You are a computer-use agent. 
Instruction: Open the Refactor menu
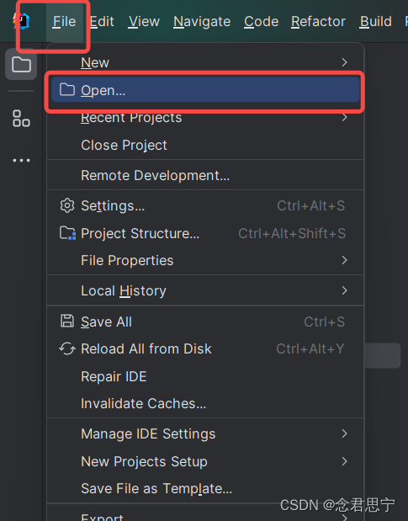[318, 22]
